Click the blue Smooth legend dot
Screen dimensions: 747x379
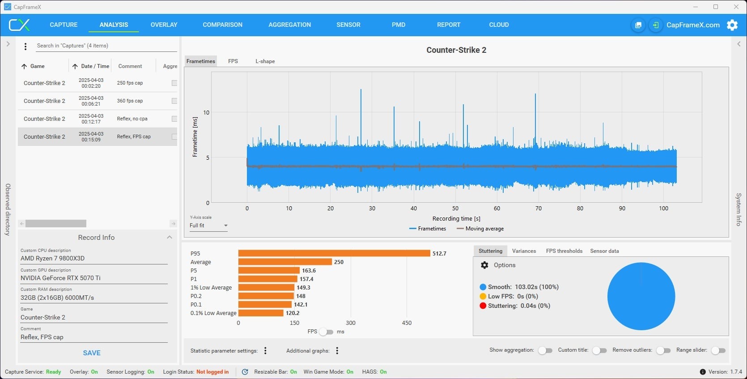coord(483,287)
